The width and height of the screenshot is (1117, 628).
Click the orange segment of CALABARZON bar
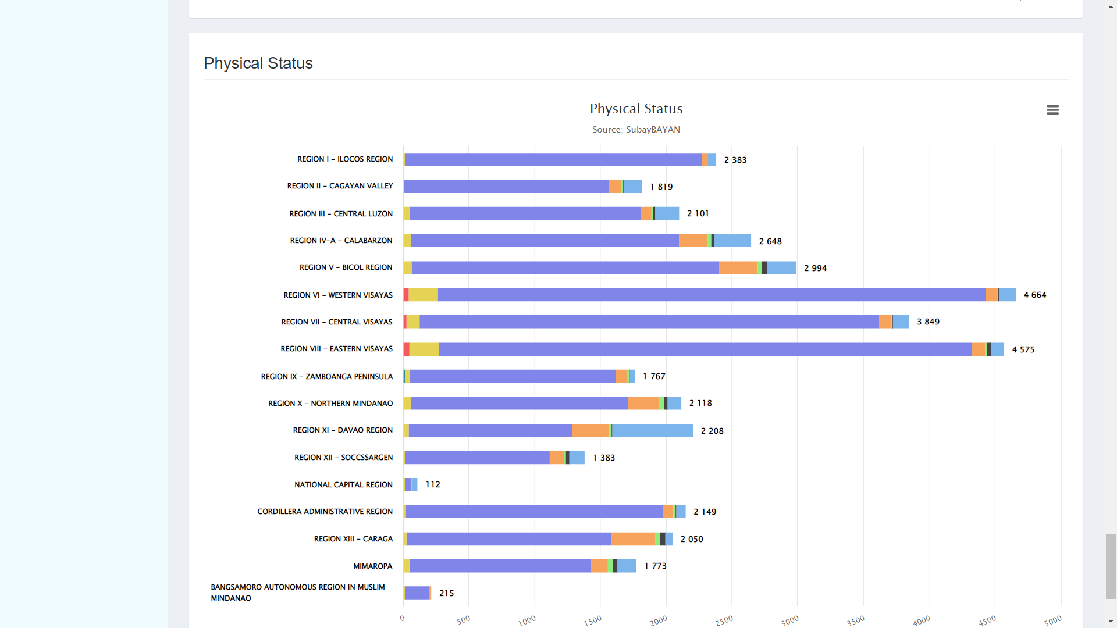point(693,240)
